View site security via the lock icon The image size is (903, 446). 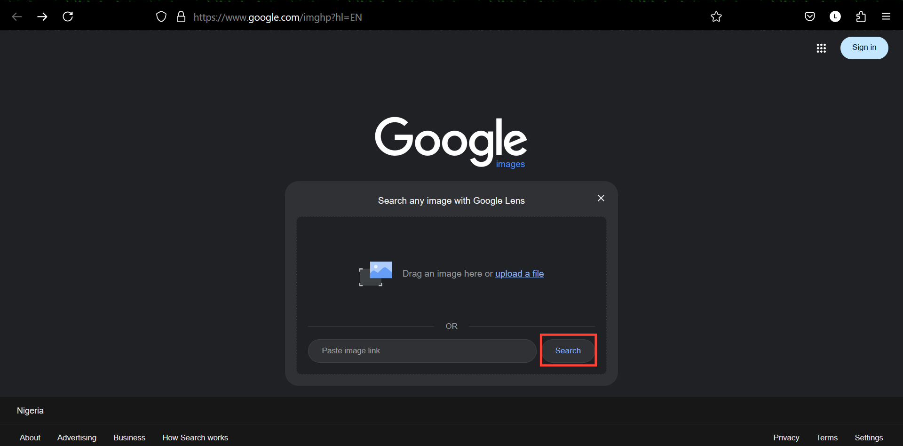pyautogui.click(x=181, y=16)
